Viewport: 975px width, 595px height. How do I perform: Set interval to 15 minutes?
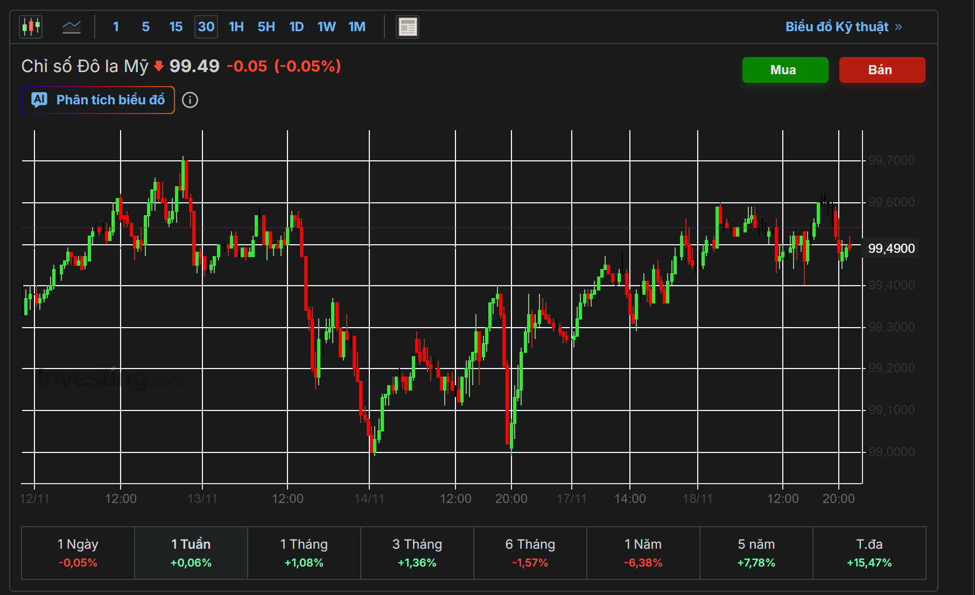pos(176,27)
